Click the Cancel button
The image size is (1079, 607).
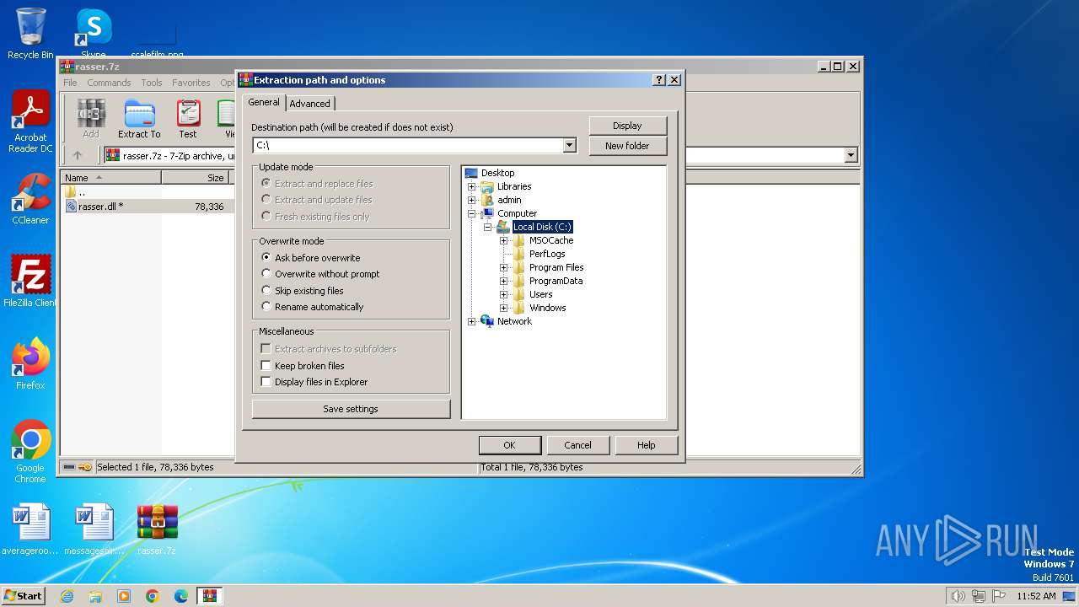click(577, 445)
